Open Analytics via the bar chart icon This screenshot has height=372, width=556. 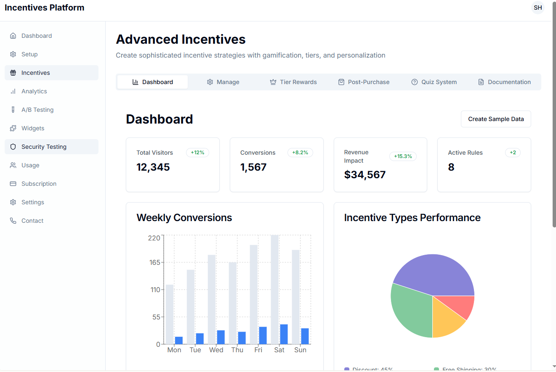13,91
